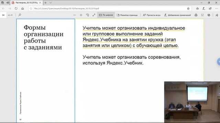The width and height of the screenshot is (220, 123).
Task: Open the browser Settings and more menu
Action: [217, 9]
